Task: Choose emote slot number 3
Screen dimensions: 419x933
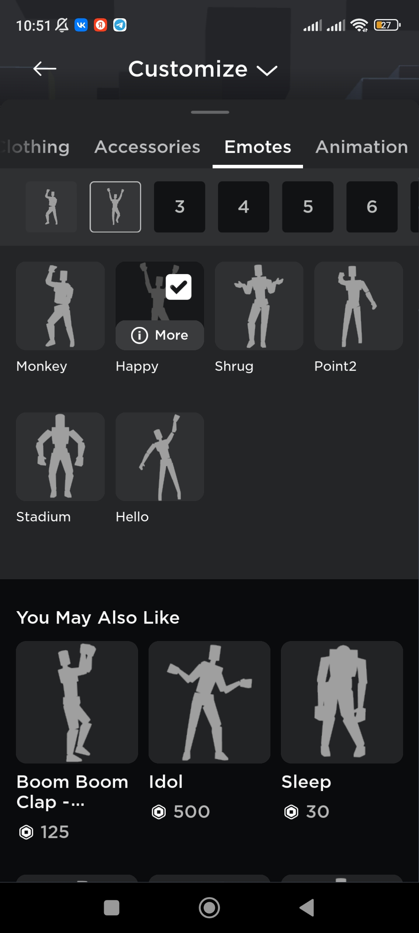Action: (x=180, y=207)
